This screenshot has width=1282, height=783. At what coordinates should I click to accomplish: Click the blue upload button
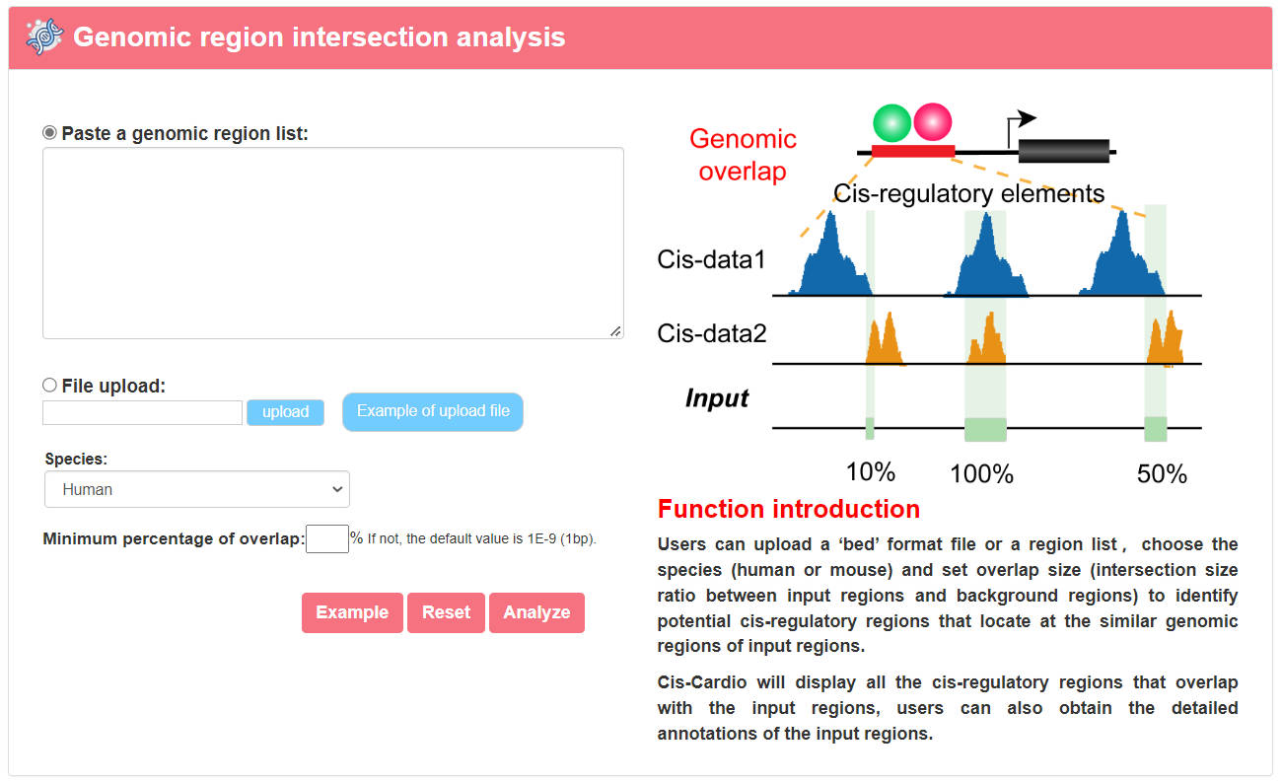286,412
